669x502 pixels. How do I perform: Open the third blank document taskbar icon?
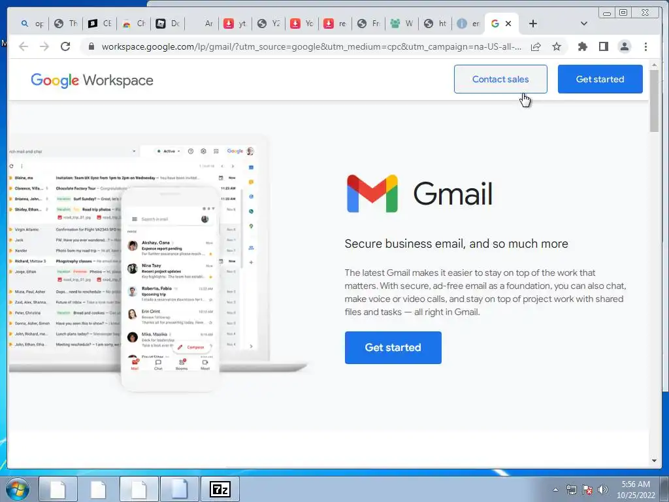(139, 489)
